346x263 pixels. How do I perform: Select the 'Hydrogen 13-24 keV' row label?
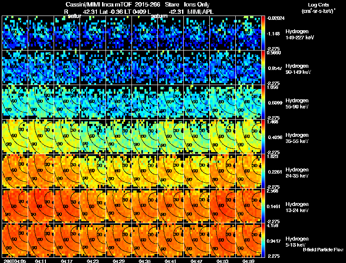pyautogui.click(x=297, y=207)
